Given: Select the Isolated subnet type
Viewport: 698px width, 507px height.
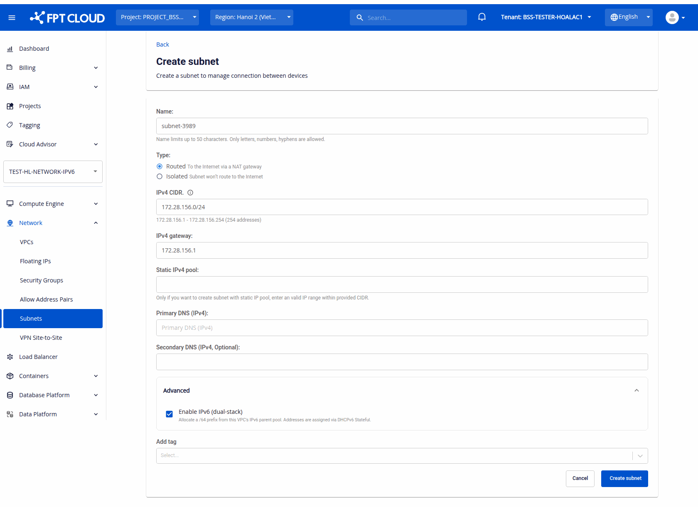Looking at the screenshot, I should point(160,176).
